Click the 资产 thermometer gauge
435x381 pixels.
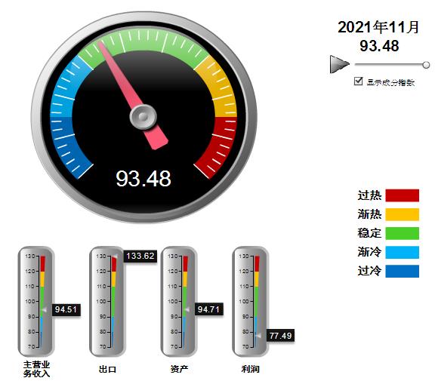pyautogui.click(x=179, y=301)
